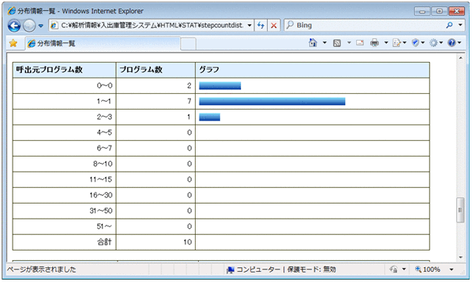The image size is (472, 282).
Task: Click the Home icon in command bar
Action: (313, 43)
